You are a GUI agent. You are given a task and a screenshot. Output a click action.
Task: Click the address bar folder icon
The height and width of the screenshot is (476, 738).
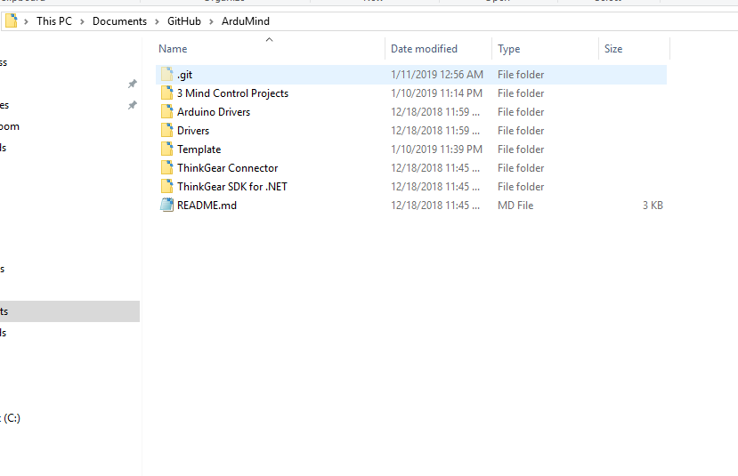(12, 21)
